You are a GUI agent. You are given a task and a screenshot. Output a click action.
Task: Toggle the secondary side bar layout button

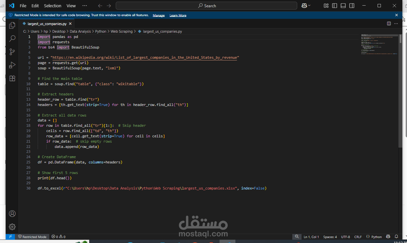click(352, 6)
